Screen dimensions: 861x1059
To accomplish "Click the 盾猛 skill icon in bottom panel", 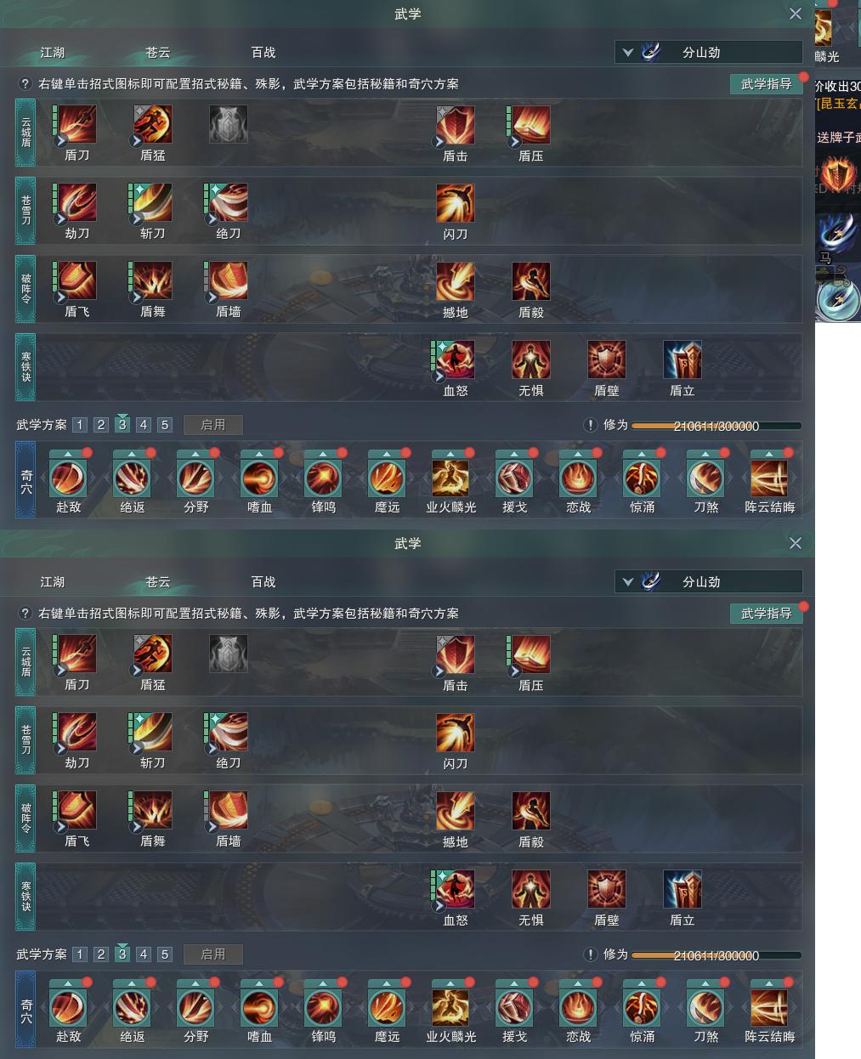I will click(x=153, y=654).
